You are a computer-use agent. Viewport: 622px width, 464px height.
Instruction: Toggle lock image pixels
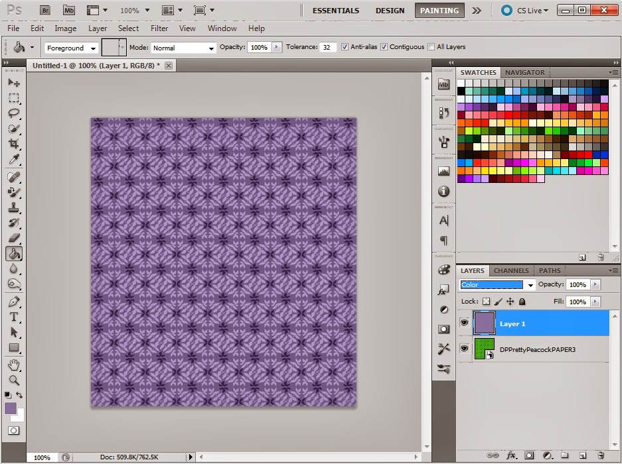pos(499,302)
